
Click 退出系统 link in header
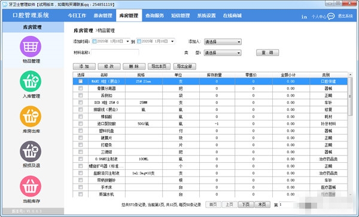tap(345, 16)
